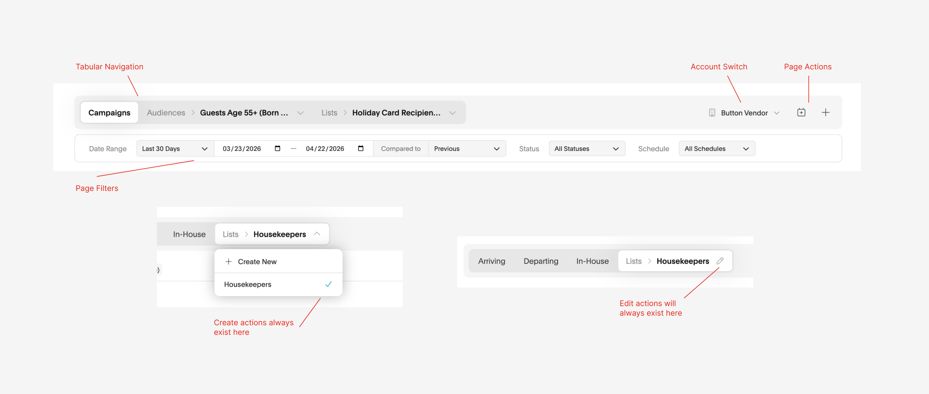
Task: Open the All Schedules dropdown
Action: point(716,148)
